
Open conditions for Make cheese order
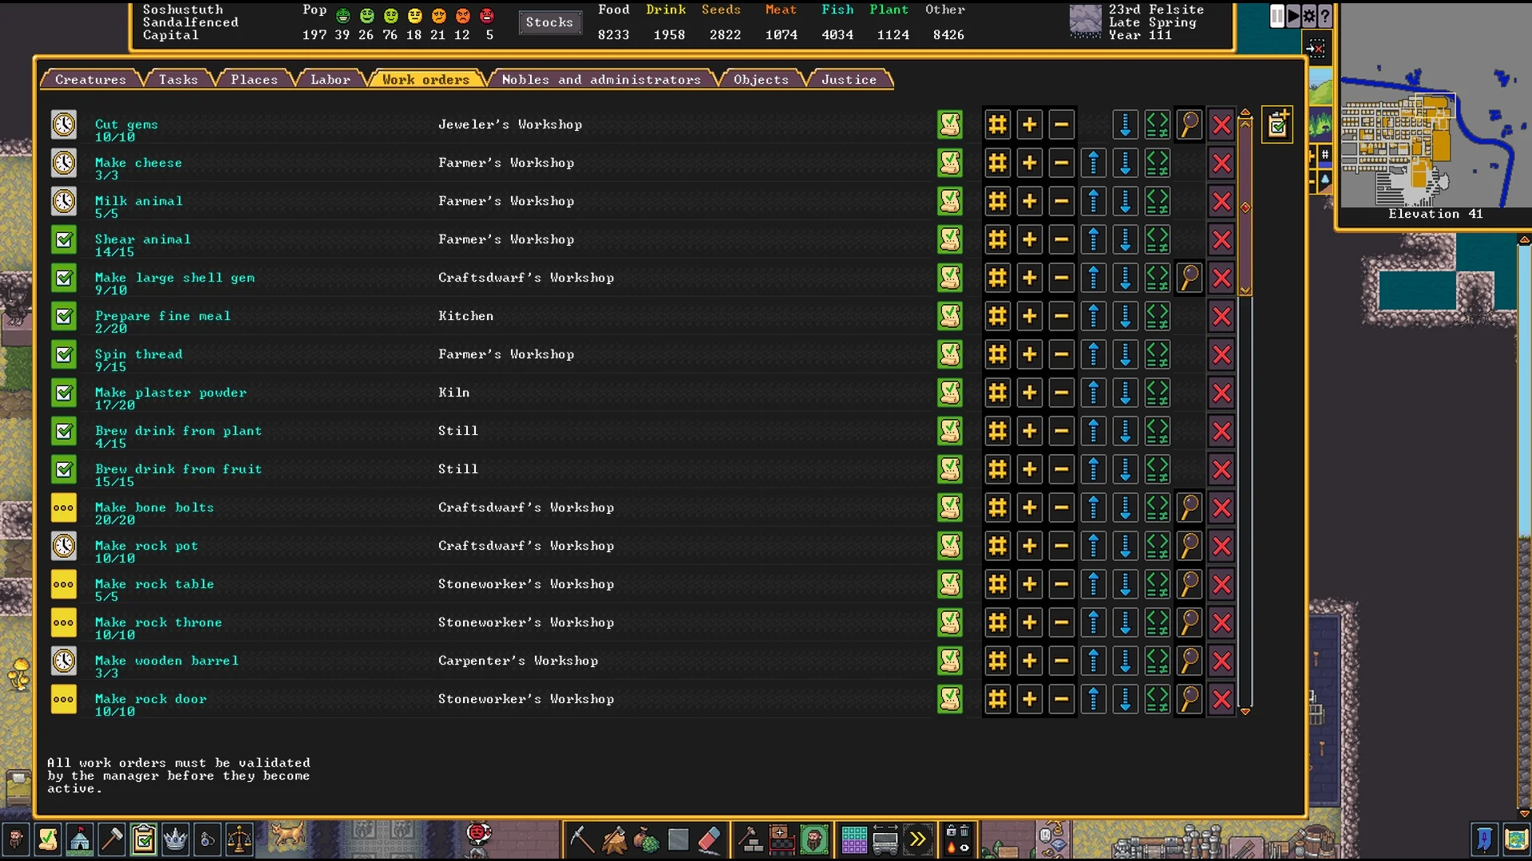coord(1157,163)
